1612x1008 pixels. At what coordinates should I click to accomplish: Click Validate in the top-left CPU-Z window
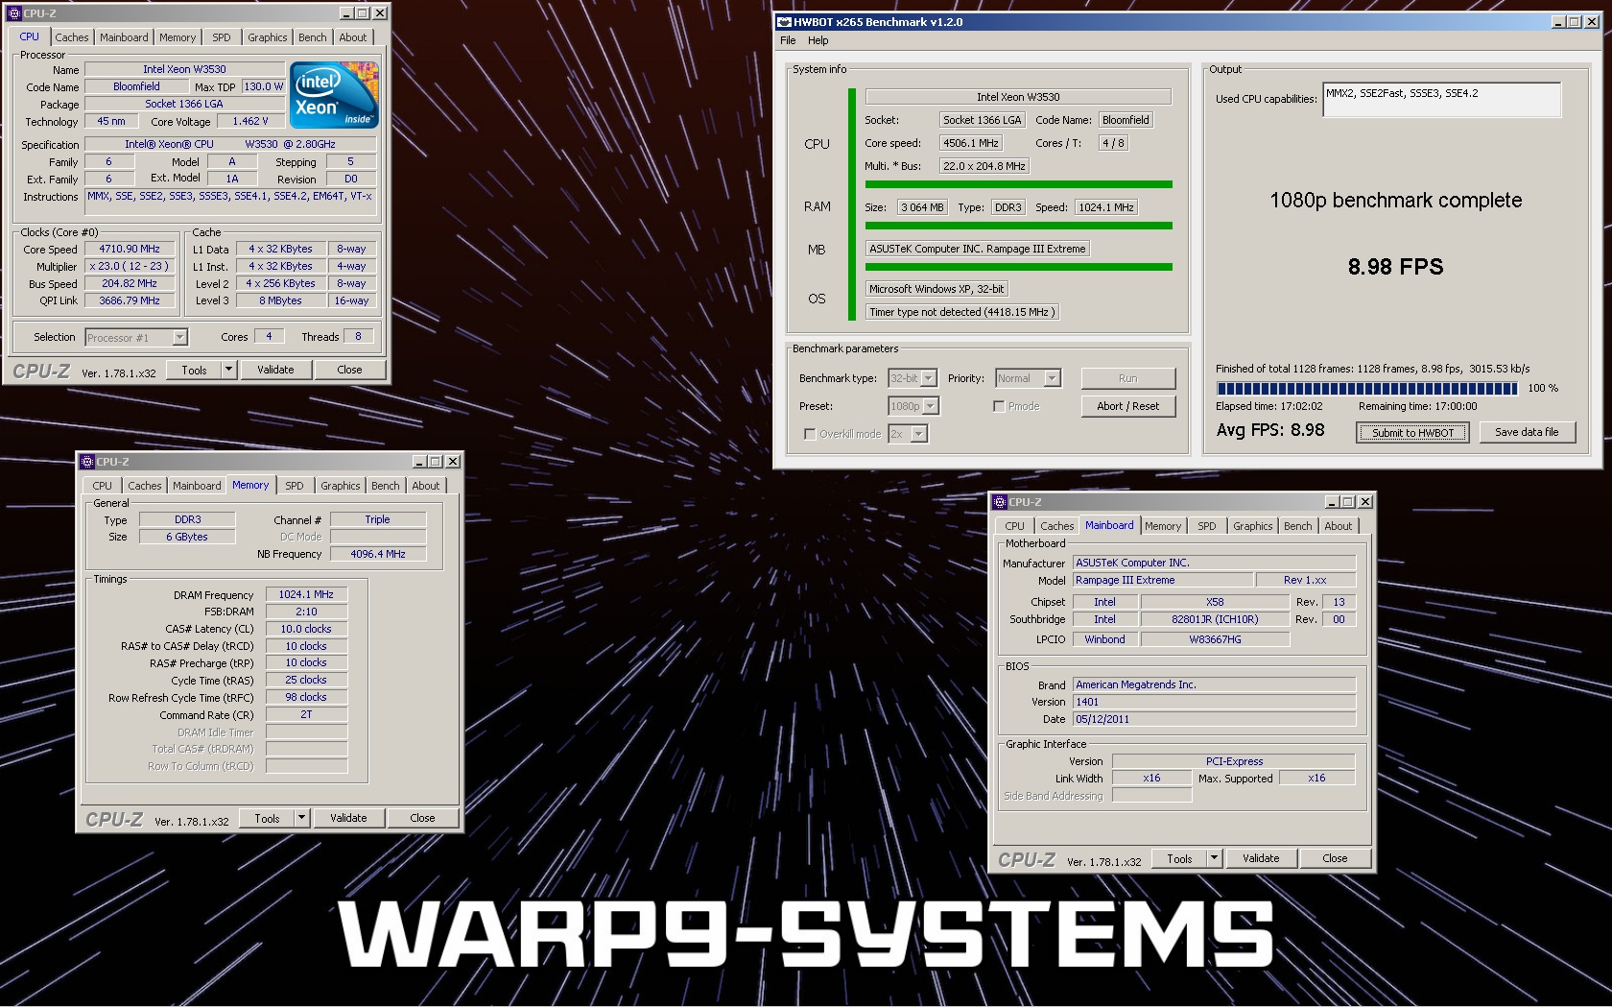(x=275, y=370)
